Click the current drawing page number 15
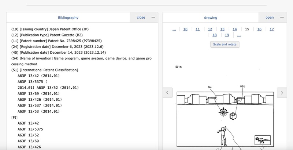 pyautogui.click(x=247, y=29)
